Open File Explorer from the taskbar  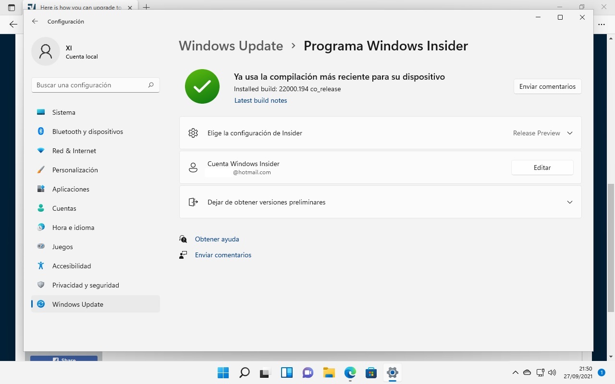pos(329,372)
